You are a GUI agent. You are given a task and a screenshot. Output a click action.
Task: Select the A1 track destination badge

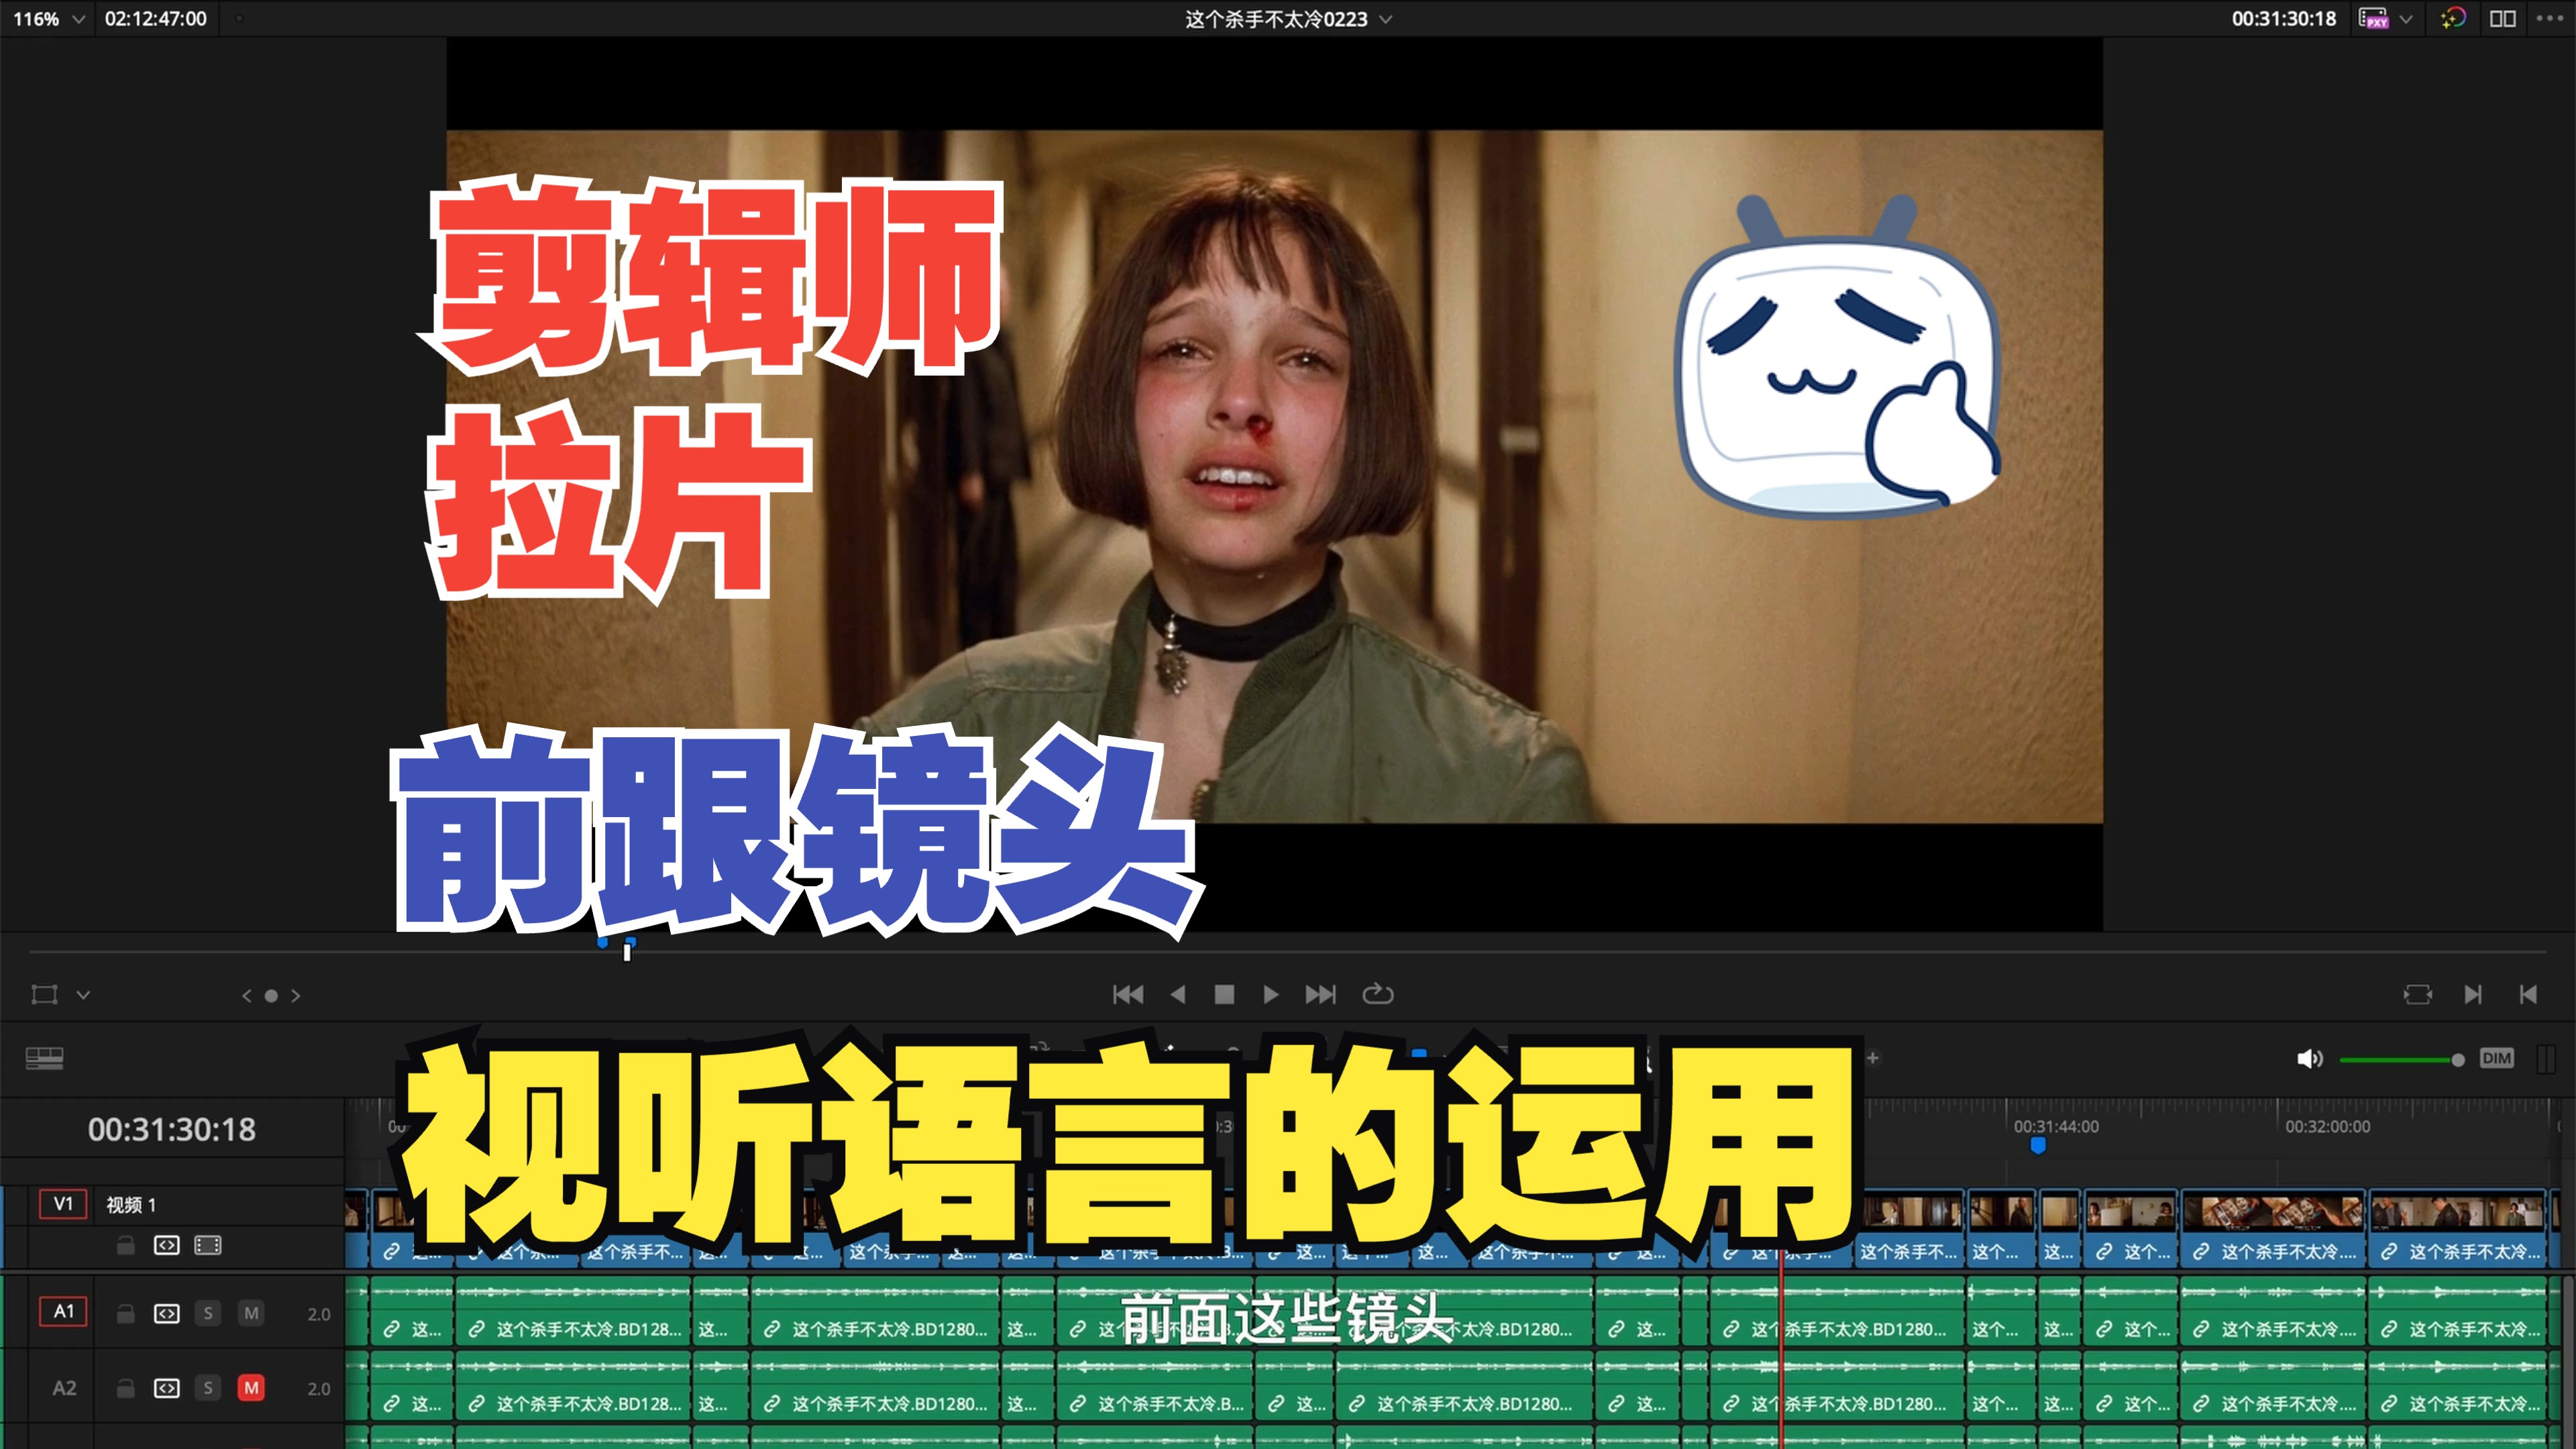(63, 1311)
